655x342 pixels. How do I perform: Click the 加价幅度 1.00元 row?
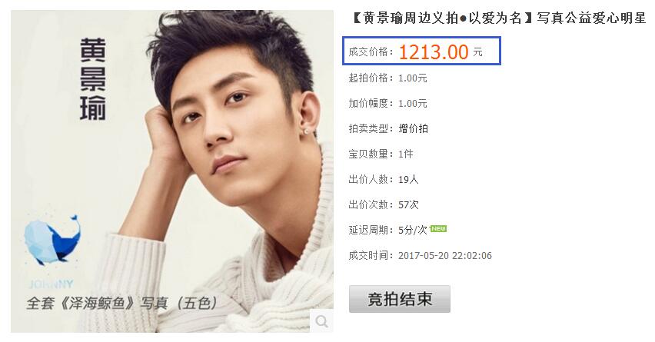point(387,103)
